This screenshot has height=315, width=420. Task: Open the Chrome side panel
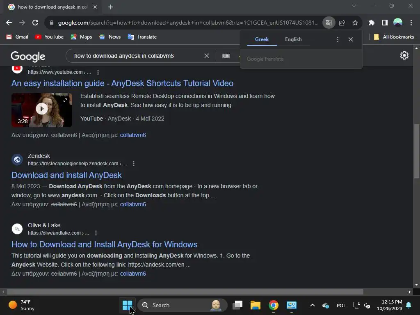coord(385,23)
